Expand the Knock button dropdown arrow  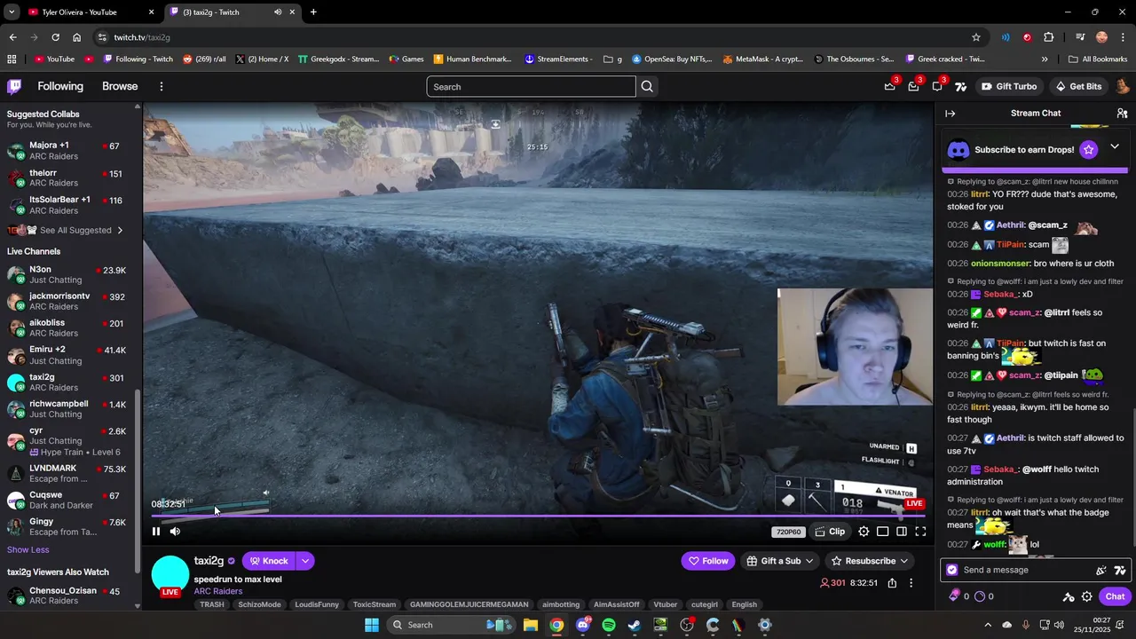pyautogui.click(x=304, y=561)
